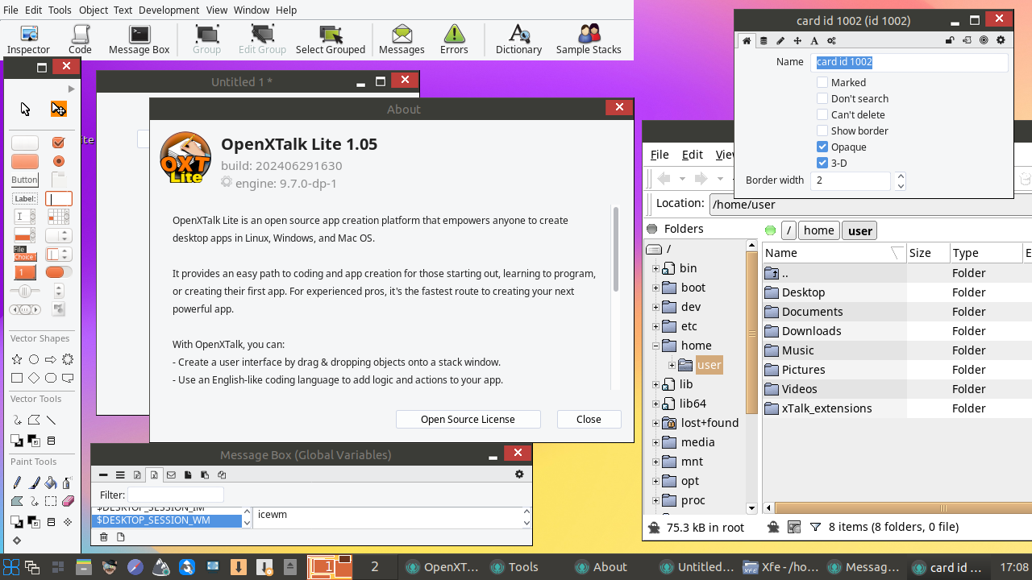Pick the checkbox control in the Tools palette
This screenshot has width=1032, height=580.
[x=58, y=143]
